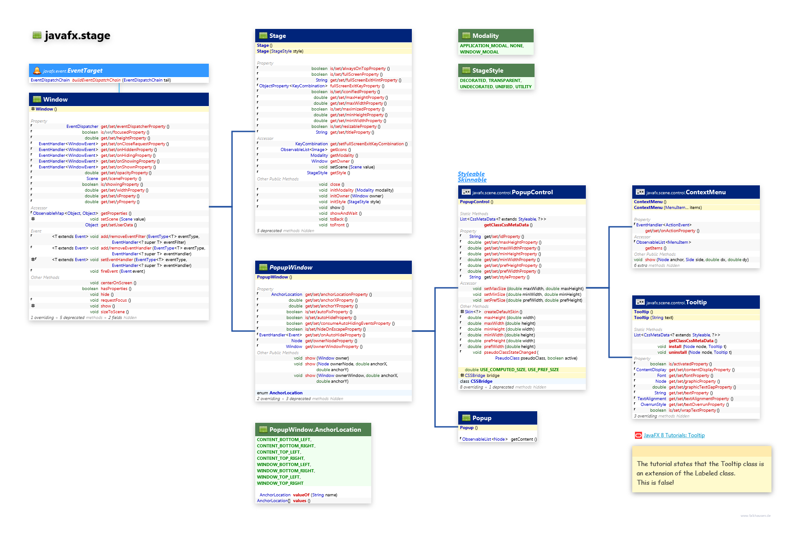Open the Styleable interface link
The width and height of the screenshot is (796, 536).
click(x=471, y=174)
